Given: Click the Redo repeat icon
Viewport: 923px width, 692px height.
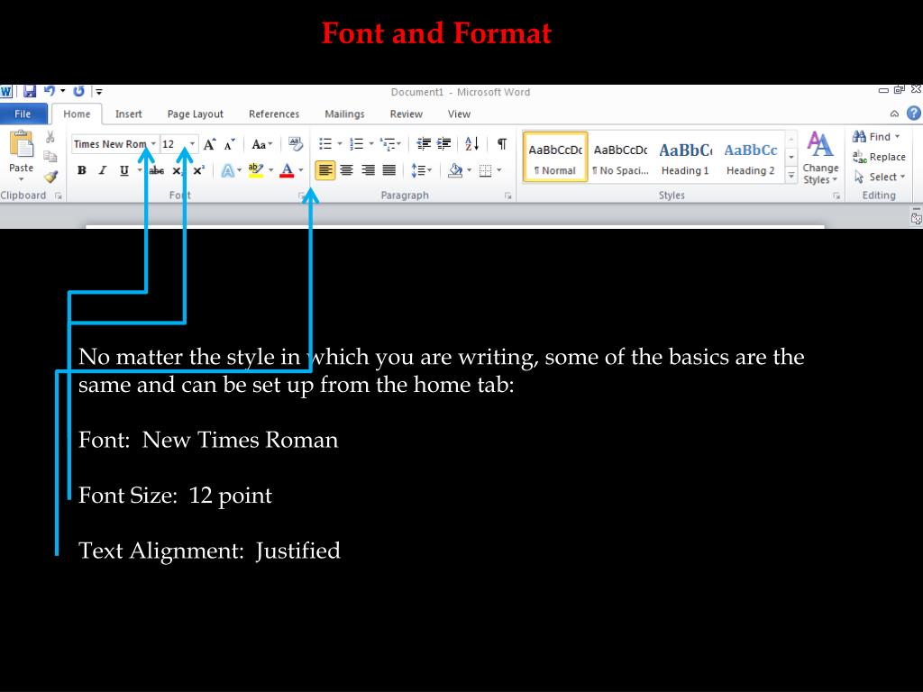Looking at the screenshot, I should pos(79,91).
